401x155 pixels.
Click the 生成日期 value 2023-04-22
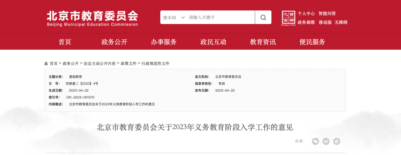79,90
